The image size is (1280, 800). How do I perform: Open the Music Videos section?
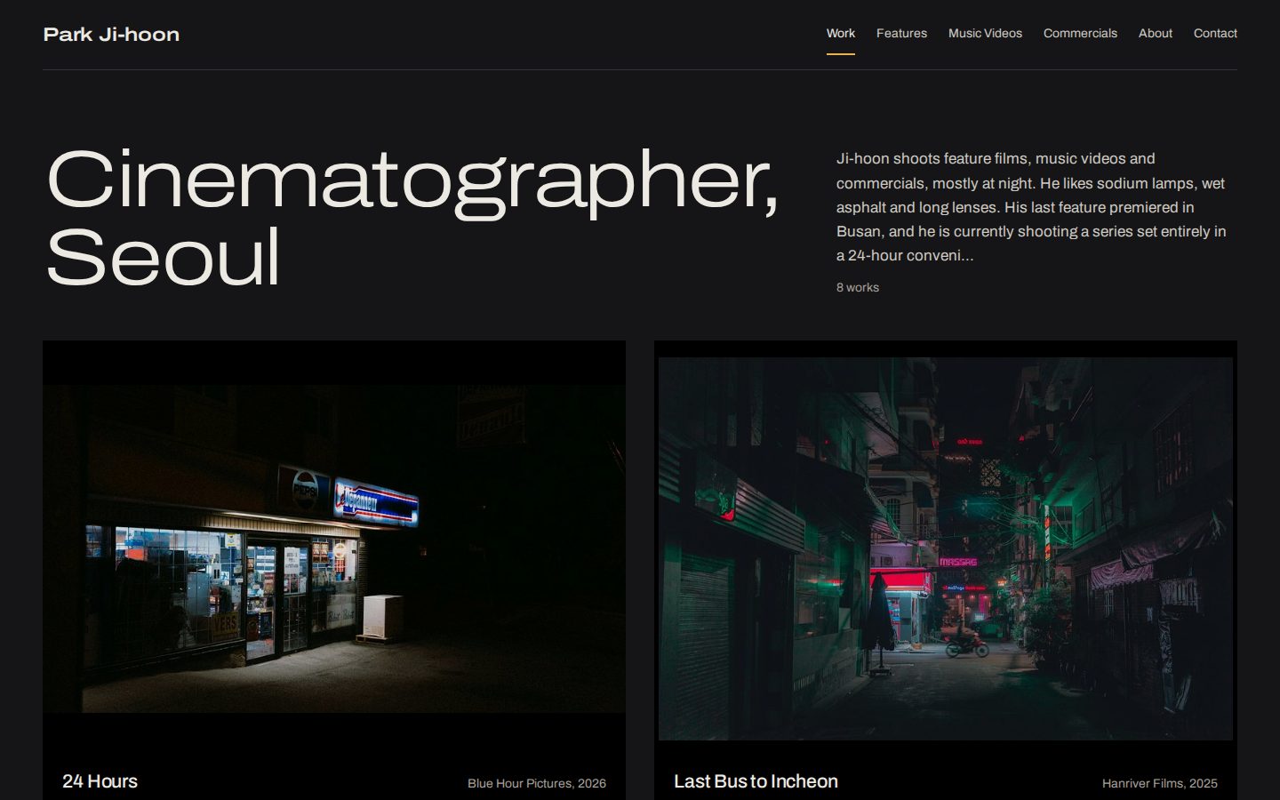pyautogui.click(x=985, y=34)
